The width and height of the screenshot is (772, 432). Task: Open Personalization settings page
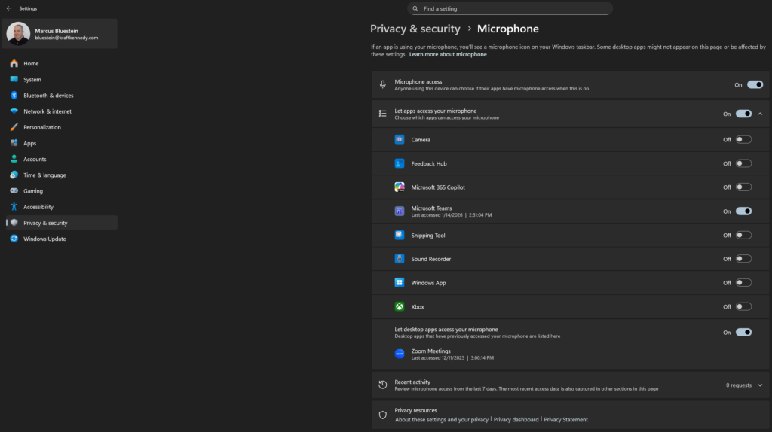pyautogui.click(x=42, y=127)
